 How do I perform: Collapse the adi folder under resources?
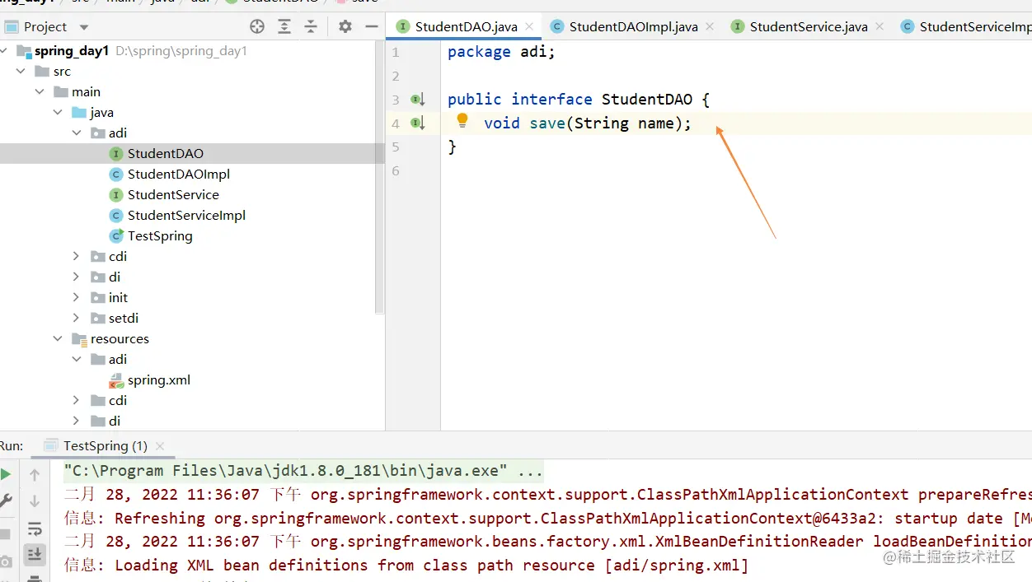77,360
